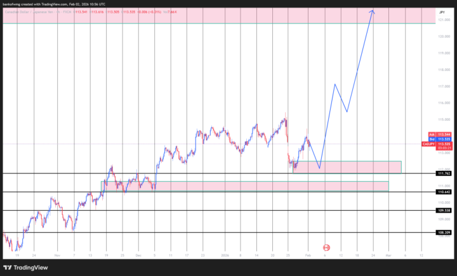Image resolution: width=457 pixels, height=276 pixels.
Task: Click the Feb label on time axis
Action: (308, 255)
